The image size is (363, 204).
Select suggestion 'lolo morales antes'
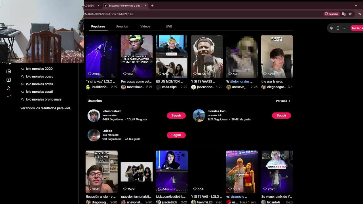tap(39, 84)
